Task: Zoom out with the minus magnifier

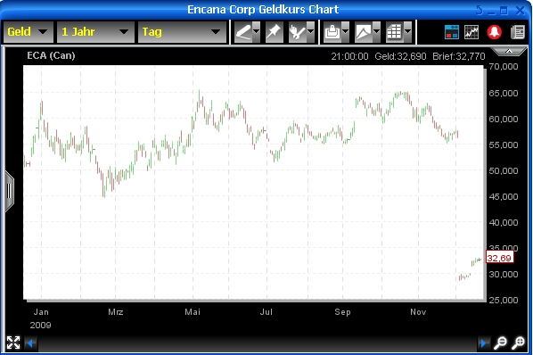Action: [500, 343]
